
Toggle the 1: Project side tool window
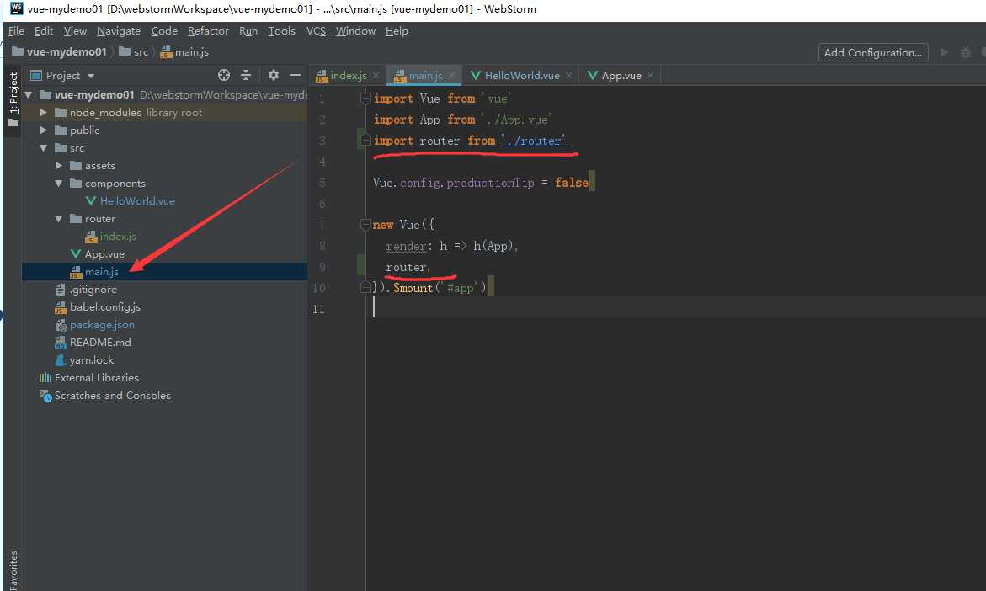(13, 99)
